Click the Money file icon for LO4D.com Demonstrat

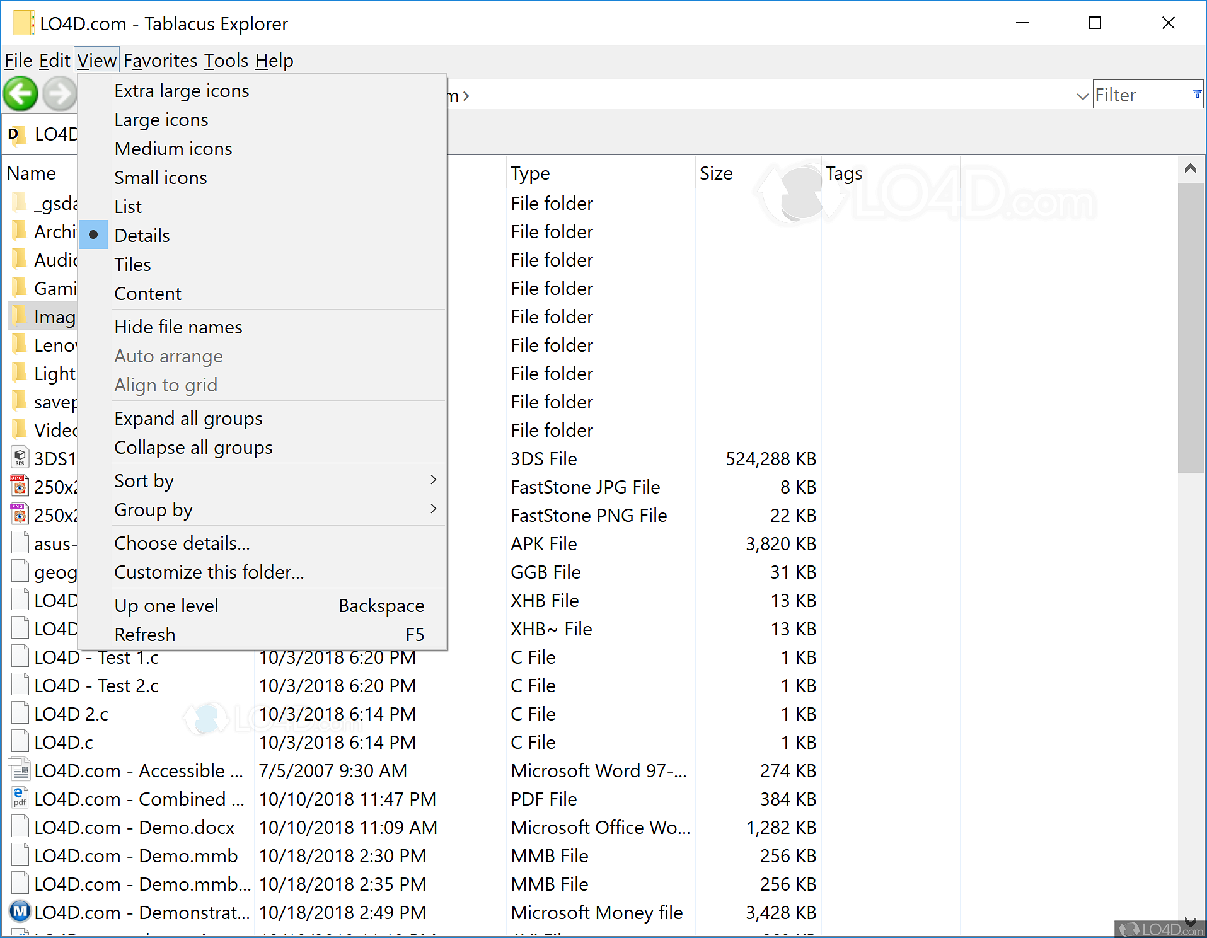point(20,912)
